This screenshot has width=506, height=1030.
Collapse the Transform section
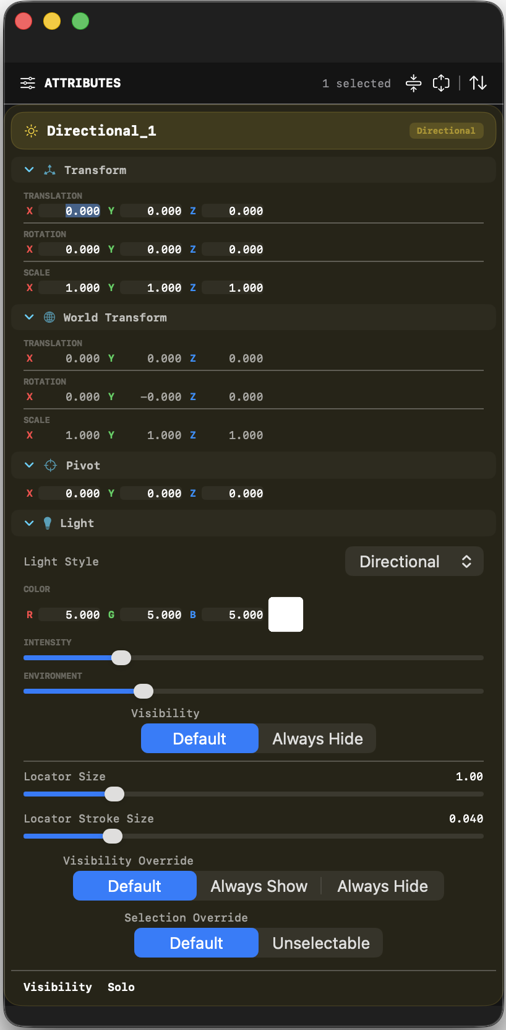pyautogui.click(x=29, y=170)
